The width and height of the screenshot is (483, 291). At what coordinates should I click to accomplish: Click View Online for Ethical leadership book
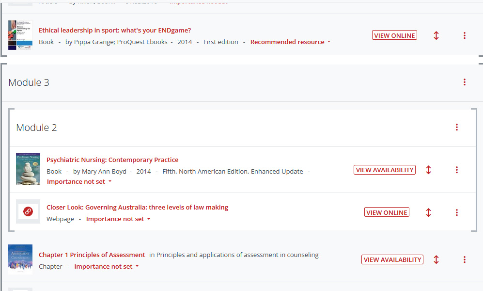[x=394, y=35]
